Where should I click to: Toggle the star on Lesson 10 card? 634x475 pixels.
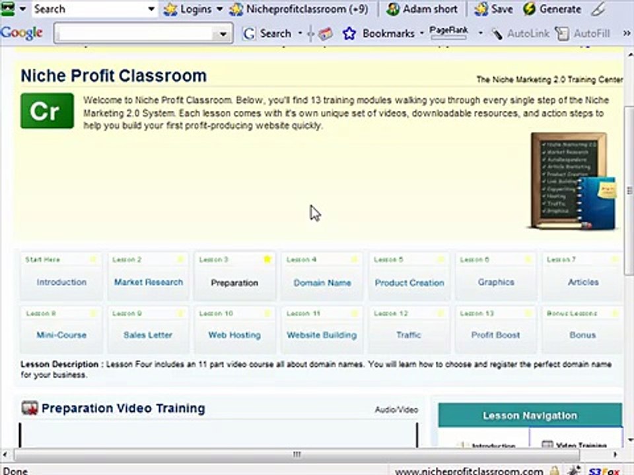tap(267, 313)
